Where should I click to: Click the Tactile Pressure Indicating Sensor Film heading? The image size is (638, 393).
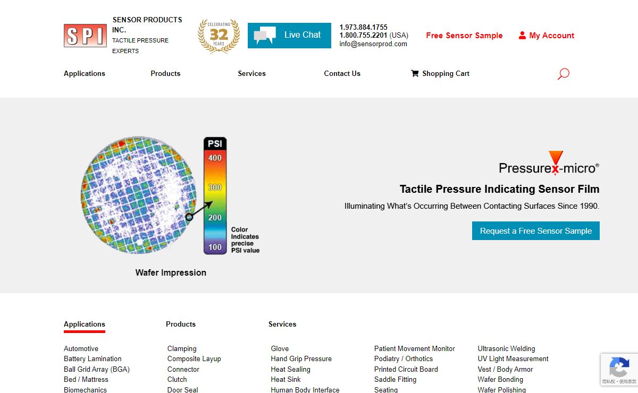click(x=500, y=189)
